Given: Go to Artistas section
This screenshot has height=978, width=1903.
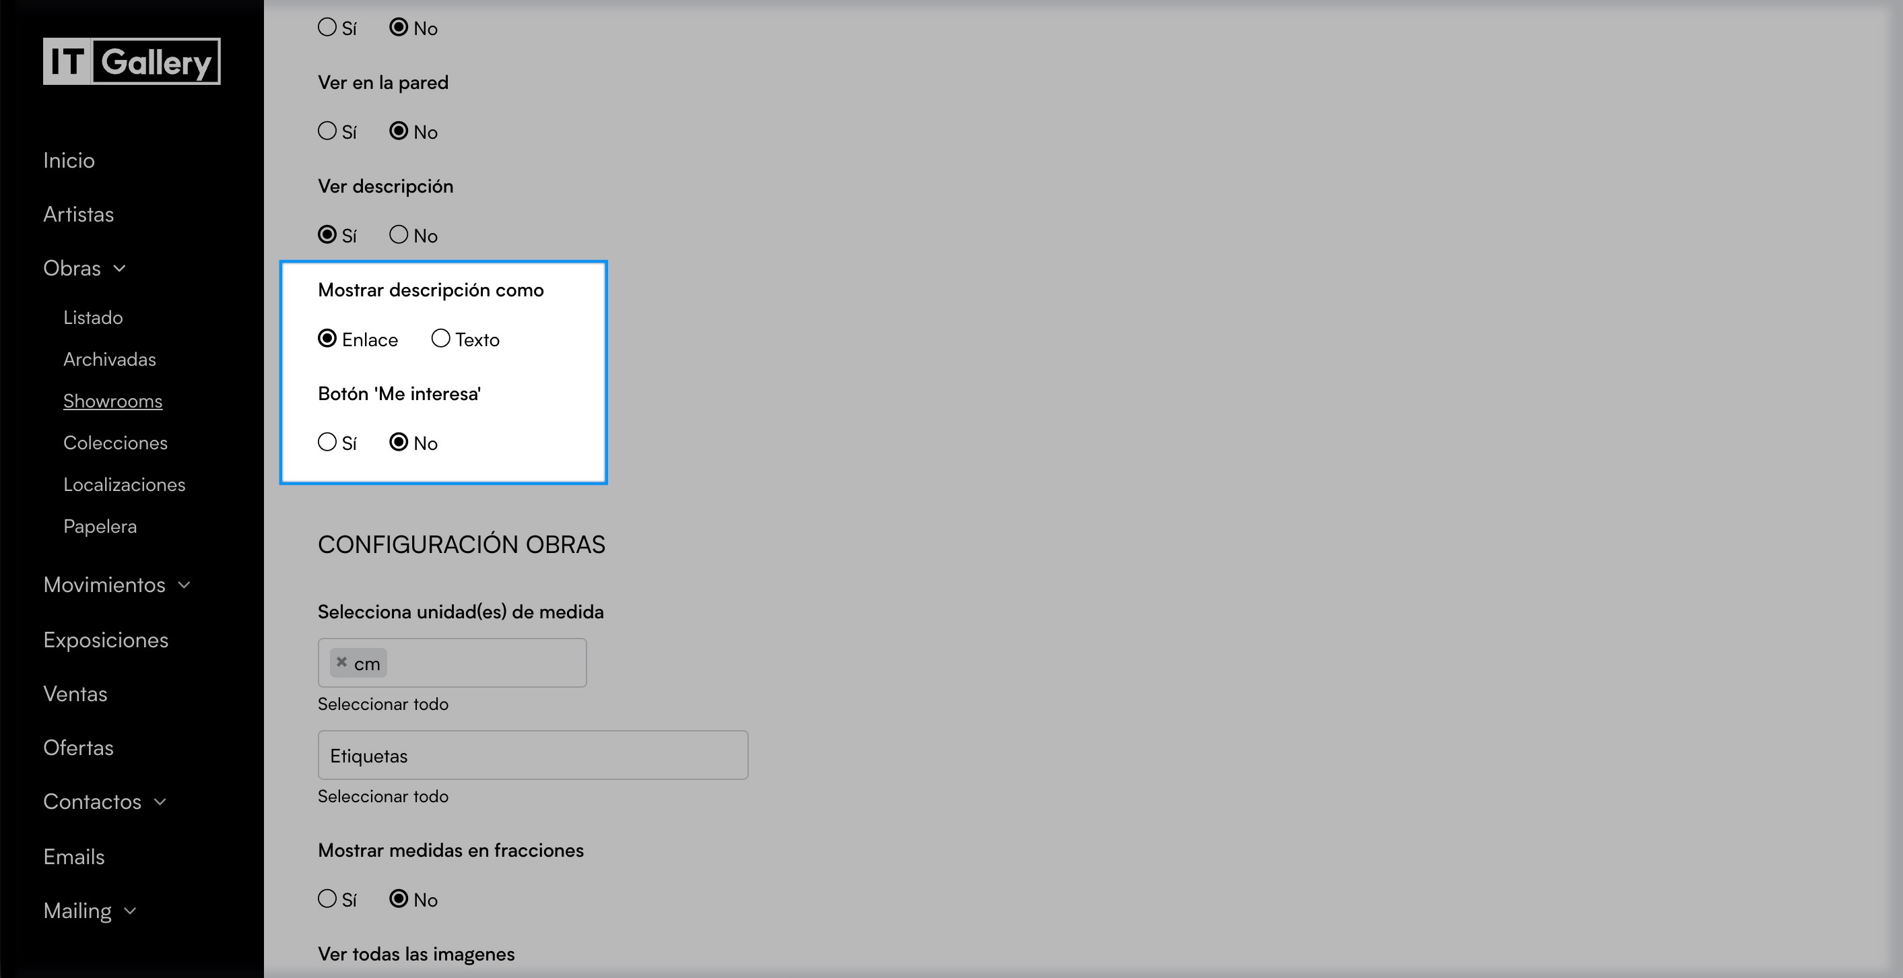Looking at the screenshot, I should click(x=78, y=214).
